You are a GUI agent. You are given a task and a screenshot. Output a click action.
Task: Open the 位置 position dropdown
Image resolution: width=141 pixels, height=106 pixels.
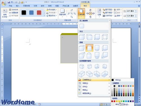99,13
